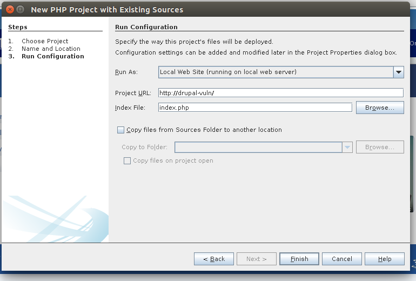Click the Run As dropdown arrow
416x281 pixels.
pyautogui.click(x=399, y=72)
